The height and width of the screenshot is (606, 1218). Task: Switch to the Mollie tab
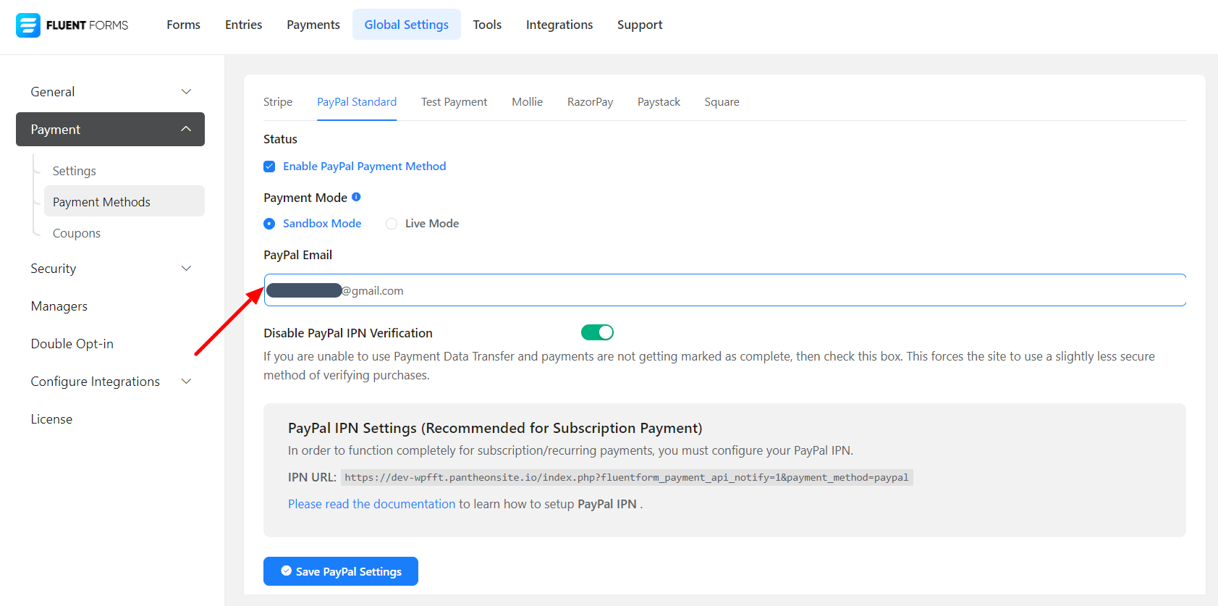(527, 102)
